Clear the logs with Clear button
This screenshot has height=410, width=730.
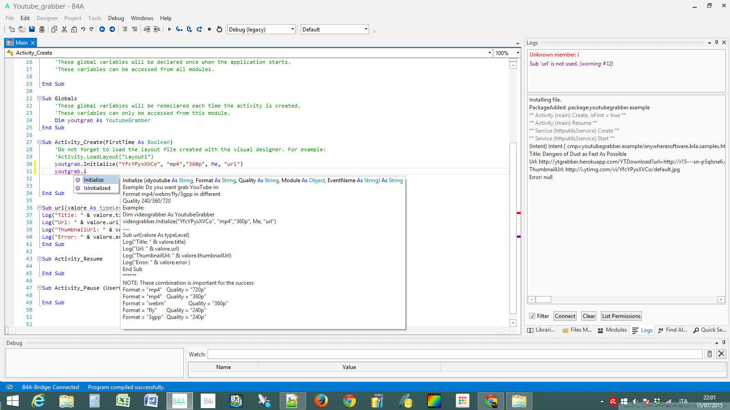589,316
